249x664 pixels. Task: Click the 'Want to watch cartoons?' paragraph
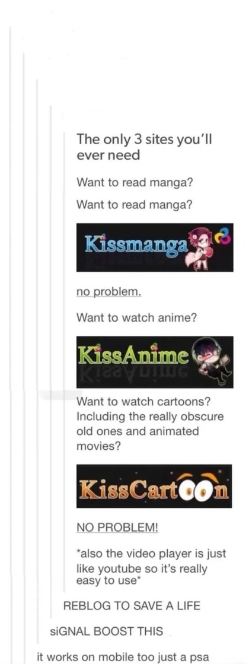(x=150, y=424)
